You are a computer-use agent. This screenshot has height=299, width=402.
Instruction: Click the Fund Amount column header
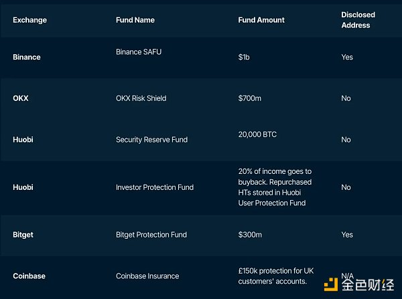pos(261,20)
